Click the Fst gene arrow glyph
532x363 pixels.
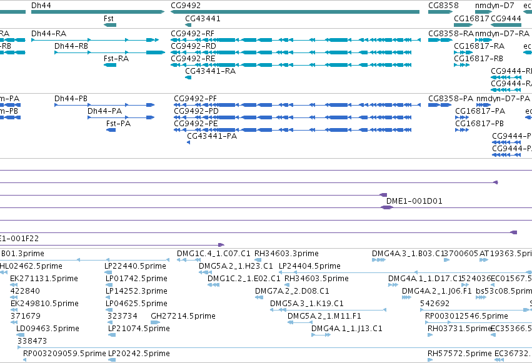click(110, 25)
